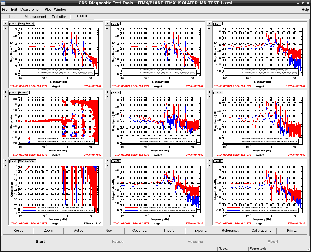Click the up-arrow button beside L-> L [Magnitude] plot
The image size is (311, 252).
[6, 28]
